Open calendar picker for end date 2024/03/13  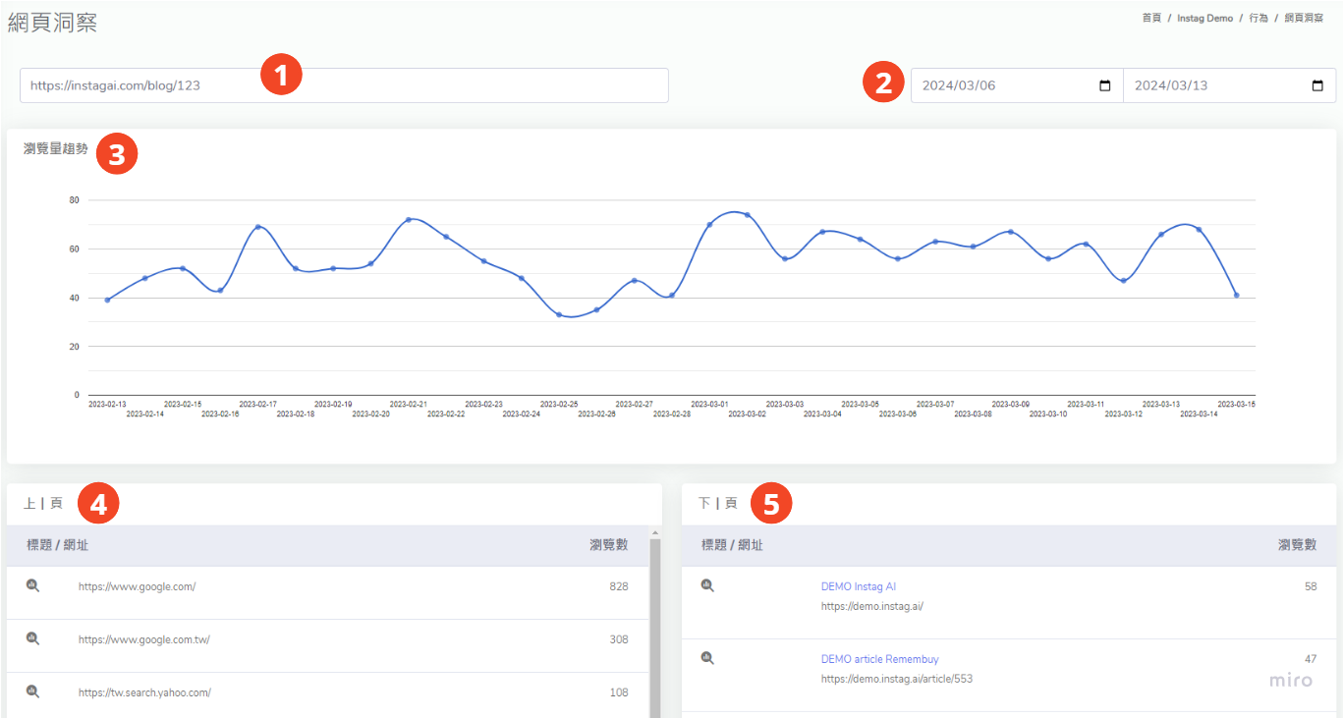click(x=1317, y=85)
